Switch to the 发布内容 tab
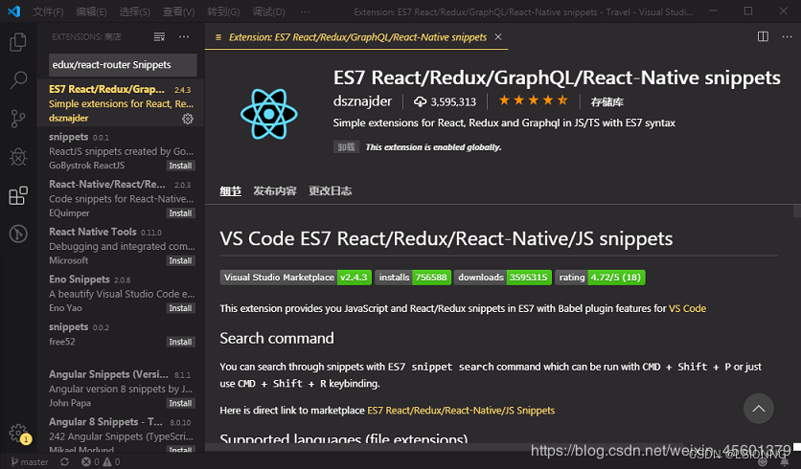This screenshot has height=469, width=801. pos(275,190)
